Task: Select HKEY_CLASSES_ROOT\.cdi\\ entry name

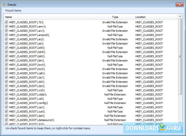Action: [27, 99]
